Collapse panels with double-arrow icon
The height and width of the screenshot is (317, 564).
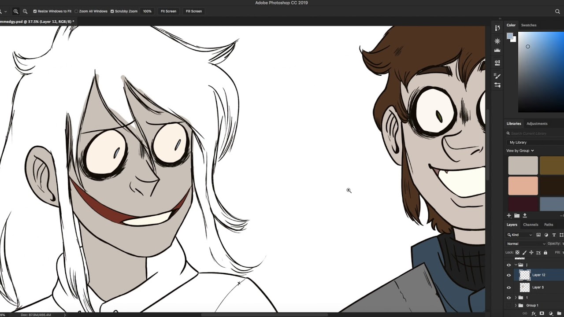click(x=500, y=18)
